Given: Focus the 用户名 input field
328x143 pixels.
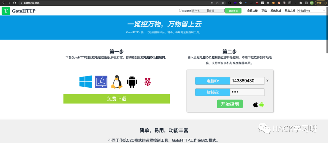Looking at the screenshot, I should [200, 11].
